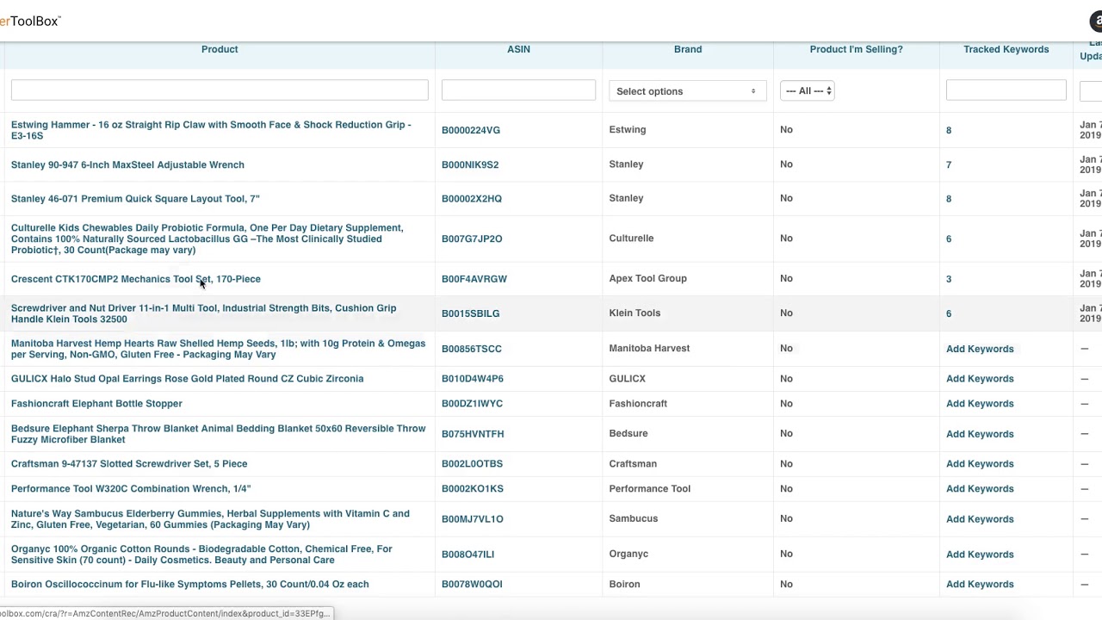Click ASIN B0000224VG
Image resolution: width=1102 pixels, height=620 pixels.
point(471,130)
